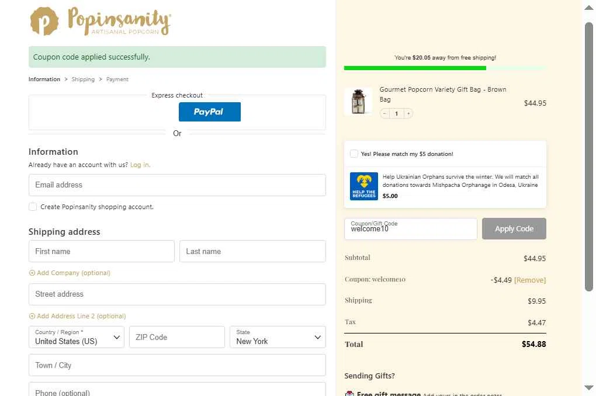Click the PayPal express checkout button
This screenshot has height=396, width=596.
point(209,112)
